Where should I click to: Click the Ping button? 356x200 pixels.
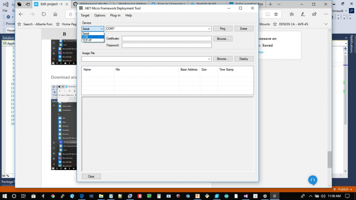223,29
